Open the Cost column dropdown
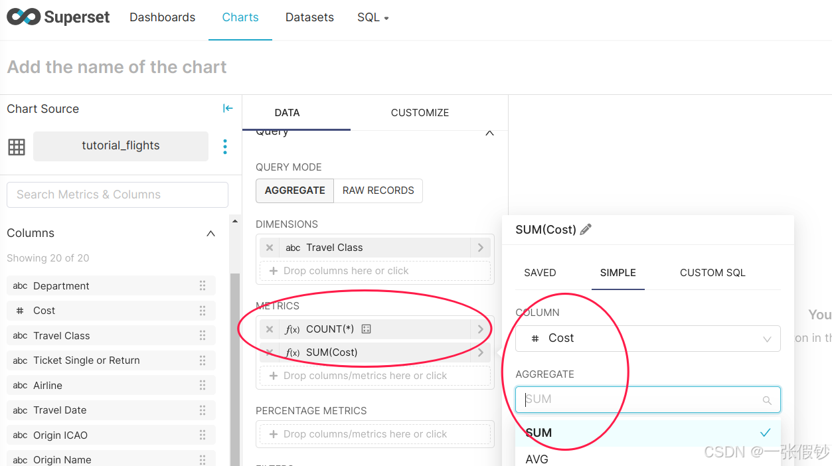 point(647,339)
